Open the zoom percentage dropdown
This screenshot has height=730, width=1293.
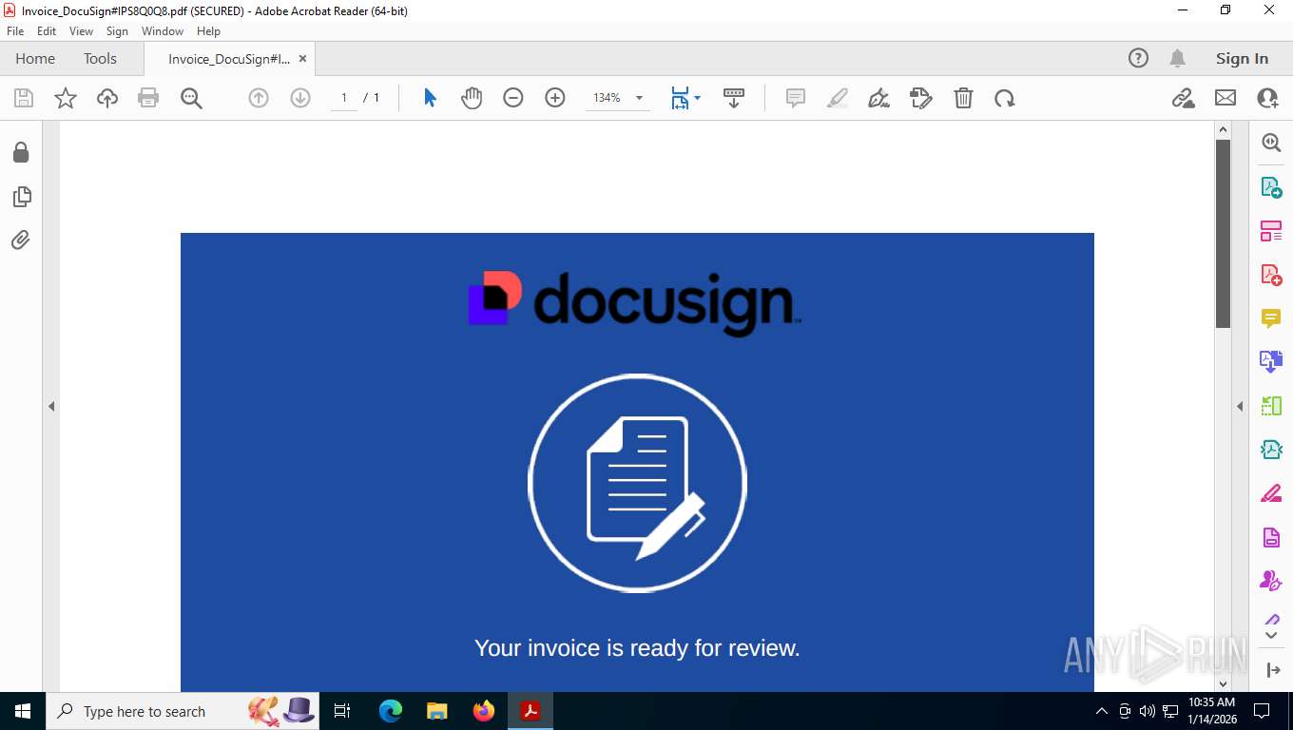pos(639,98)
